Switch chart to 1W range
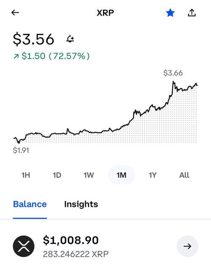 pos(89,175)
